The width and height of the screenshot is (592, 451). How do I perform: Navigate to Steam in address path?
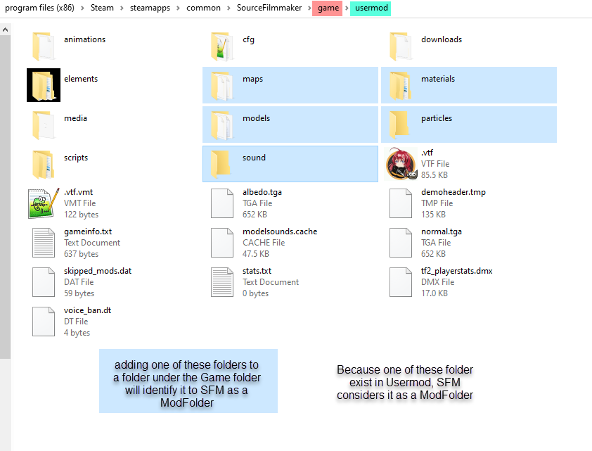(x=102, y=8)
